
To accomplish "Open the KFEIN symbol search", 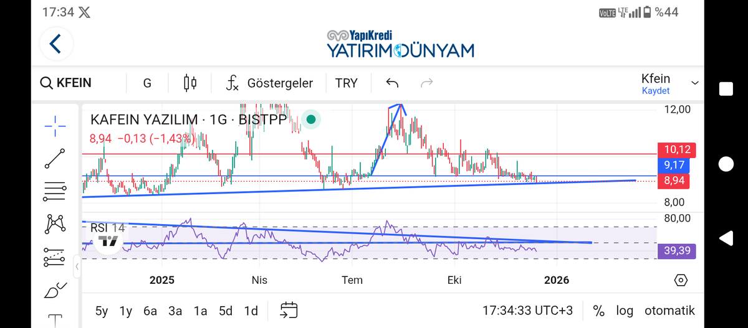I will click(x=66, y=83).
